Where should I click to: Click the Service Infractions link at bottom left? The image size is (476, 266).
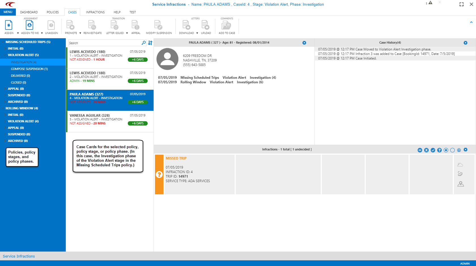point(19,256)
